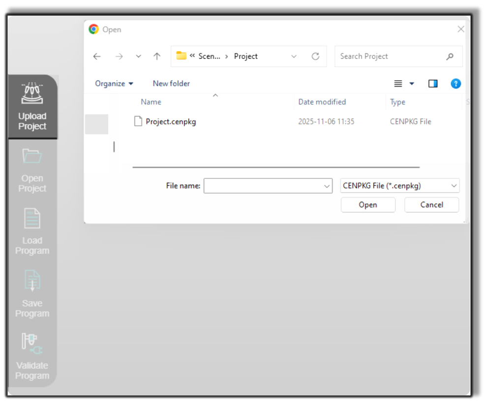Image resolution: width=488 pixels, height=404 pixels.
Task: Click the Load Program document icon
Action: tap(32, 219)
